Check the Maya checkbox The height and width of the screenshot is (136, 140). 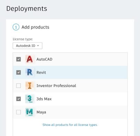click(x=19, y=112)
